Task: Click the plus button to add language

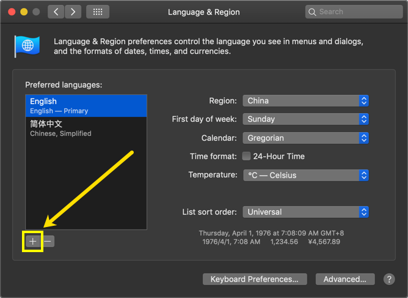Action: [33, 241]
